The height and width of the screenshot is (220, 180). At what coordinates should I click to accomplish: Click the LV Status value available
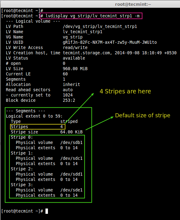[74, 58]
